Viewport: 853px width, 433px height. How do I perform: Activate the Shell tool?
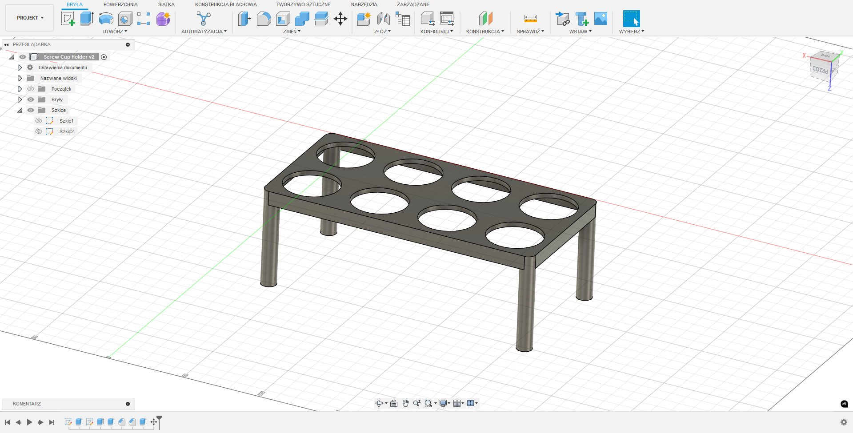click(x=283, y=19)
